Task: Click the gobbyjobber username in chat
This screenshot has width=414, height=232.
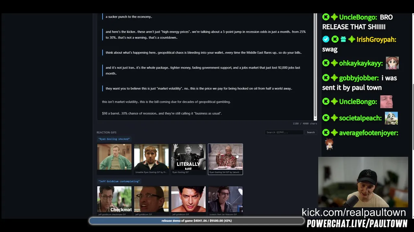Action: click(x=359, y=78)
